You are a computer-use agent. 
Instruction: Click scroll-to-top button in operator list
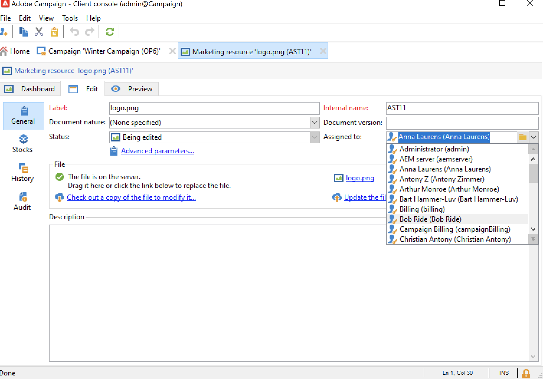(533, 149)
